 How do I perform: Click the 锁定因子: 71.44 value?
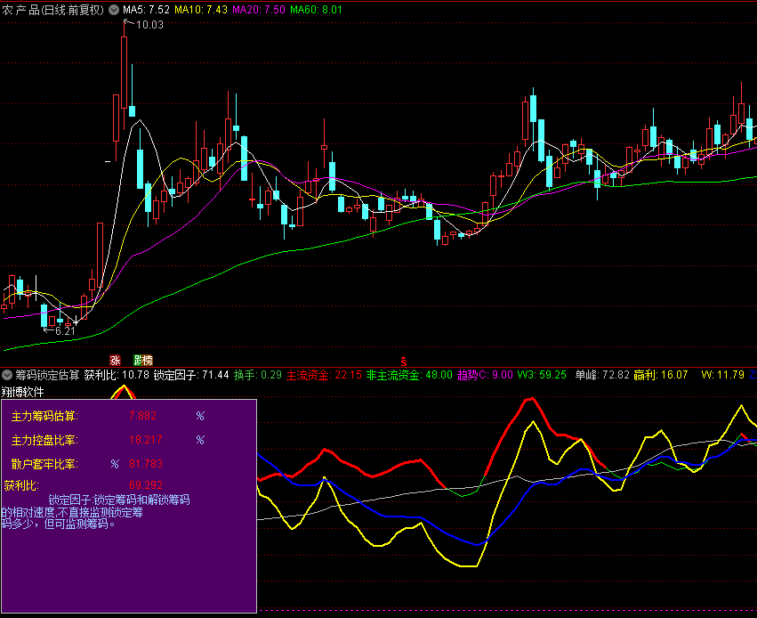[191, 375]
